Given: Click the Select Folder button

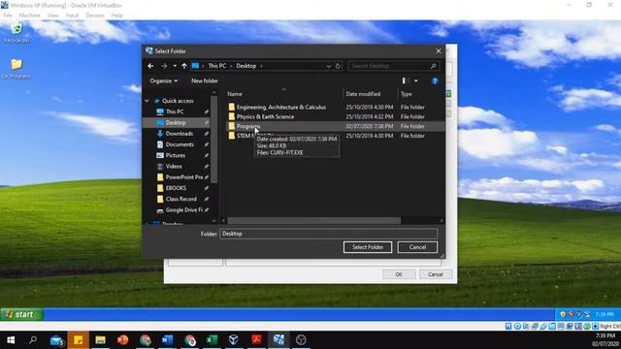Looking at the screenshot, I should click(x=368, y=247).
